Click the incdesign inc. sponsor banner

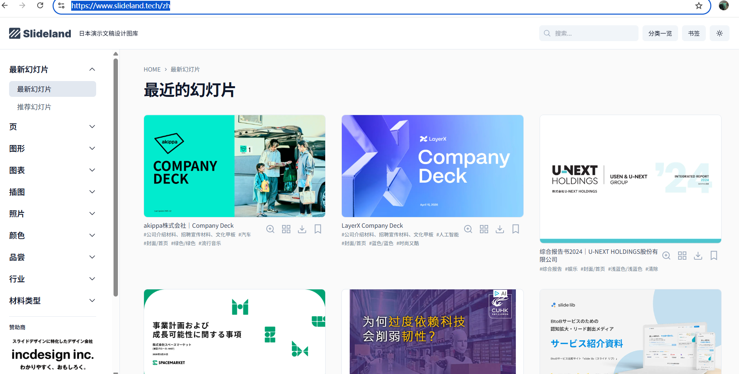[x=53, y=354]
